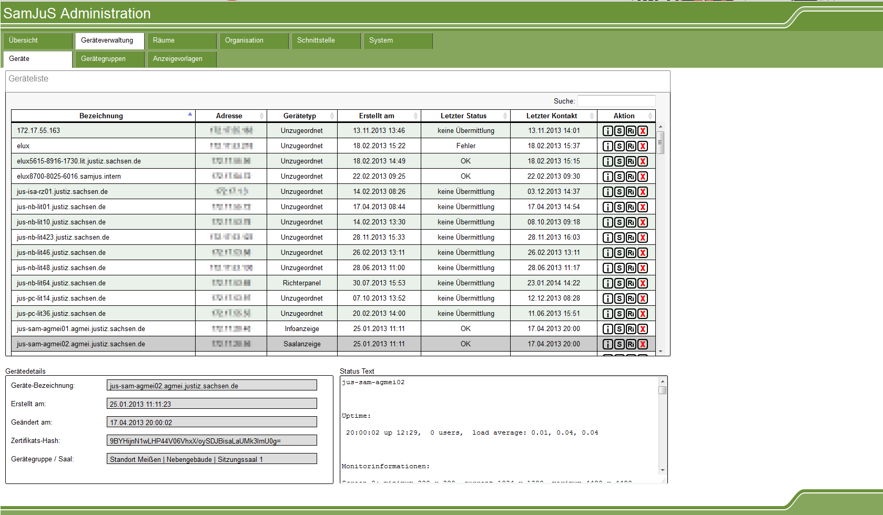The height and width of the screenshot is (515, 883).
Task: Show info for jus-nb-lit46.justiz.sachsen.de via i icon
Action: coord(607,253)
